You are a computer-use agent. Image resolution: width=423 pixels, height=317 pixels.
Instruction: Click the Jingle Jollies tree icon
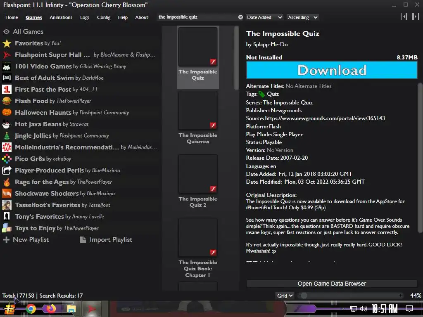[x=7, y=135]
